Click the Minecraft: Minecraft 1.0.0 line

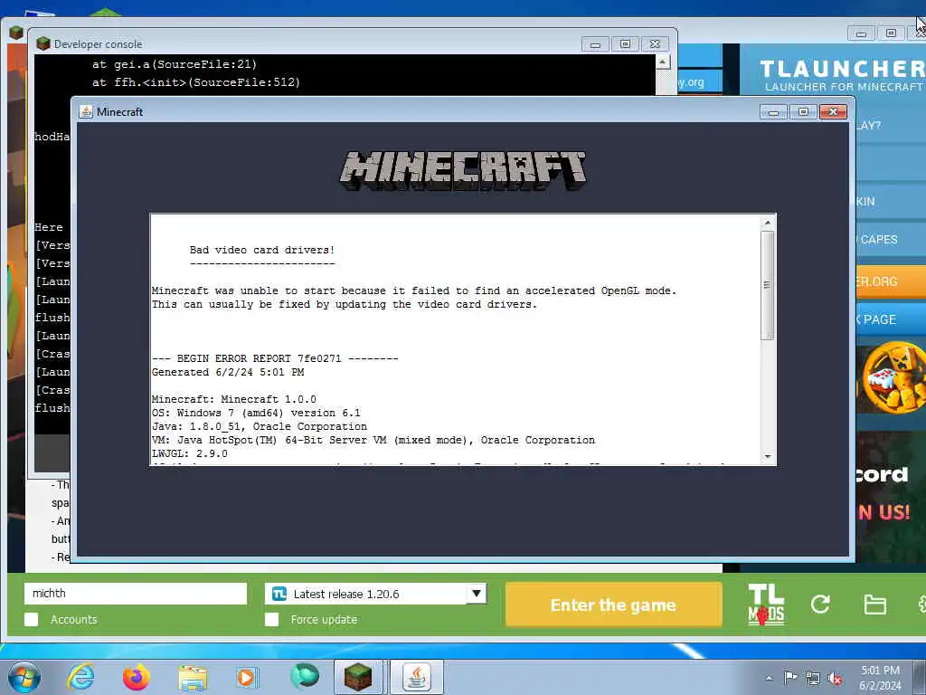234,399
